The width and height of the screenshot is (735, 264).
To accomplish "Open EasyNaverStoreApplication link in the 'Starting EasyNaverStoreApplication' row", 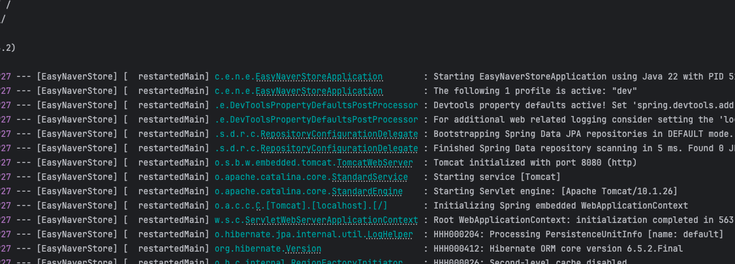I will (319, 77).
